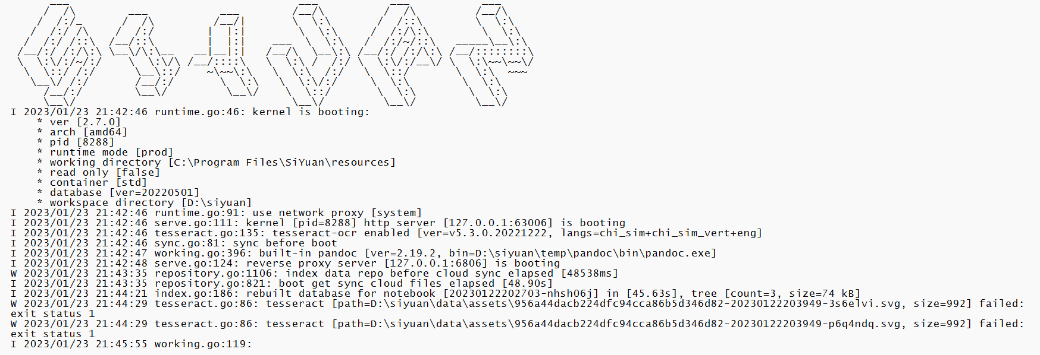Select the 'sync before boot' log entry

(246, 243)
